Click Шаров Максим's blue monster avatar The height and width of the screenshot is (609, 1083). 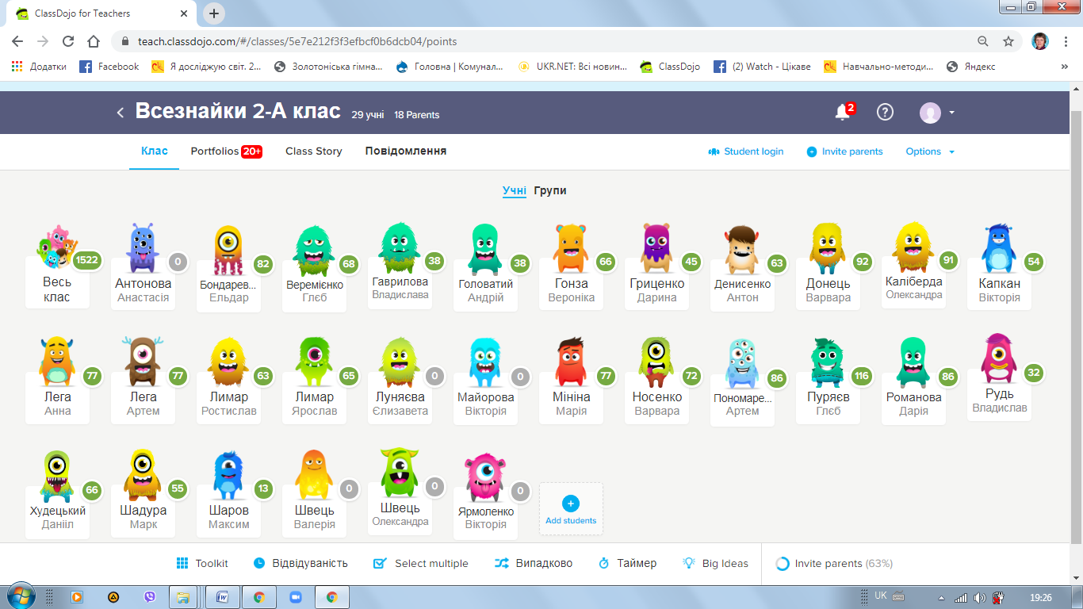tap(228, 475)
